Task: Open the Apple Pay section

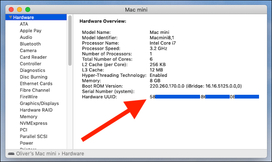Action: coord(31,30)
